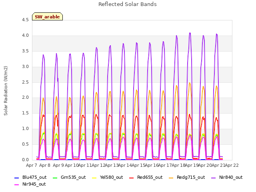Toggle the Blu475_out legend entry

pyautogui.click(x=30, y=177)
